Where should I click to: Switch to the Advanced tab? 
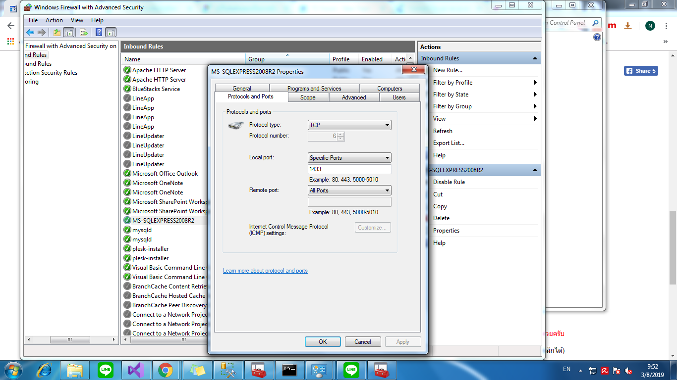[x=354, y=97]
